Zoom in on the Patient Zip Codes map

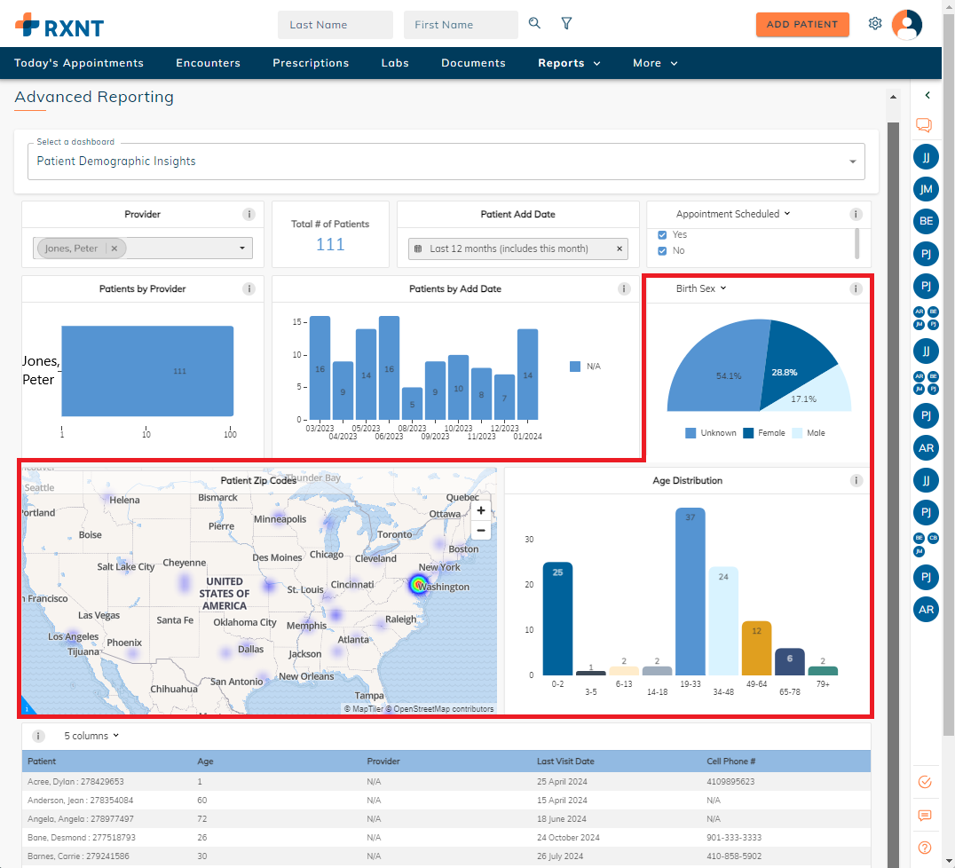[481, 511]
